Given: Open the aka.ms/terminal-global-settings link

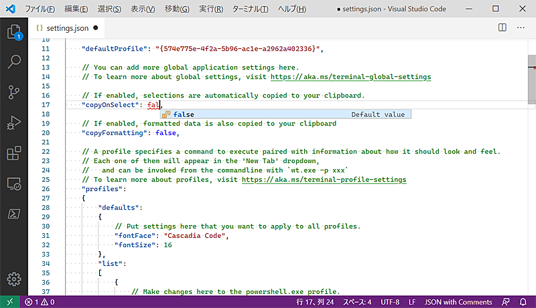Looking at the screenshot, I should pyautogui.click(x=350, y=77).
